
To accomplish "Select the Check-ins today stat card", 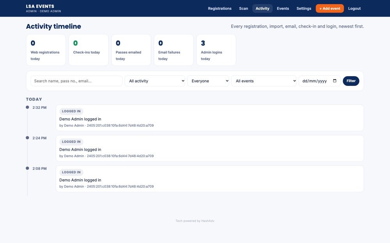I will (x=89, y=50).
